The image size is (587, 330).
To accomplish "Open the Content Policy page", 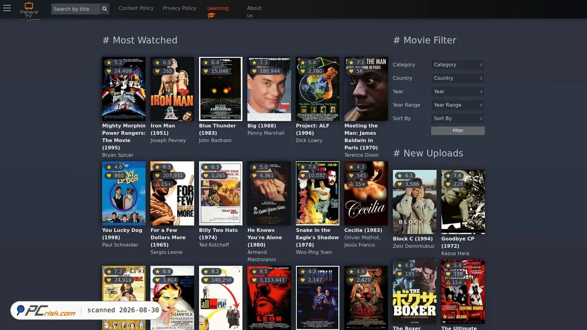I will click(136, 8).
